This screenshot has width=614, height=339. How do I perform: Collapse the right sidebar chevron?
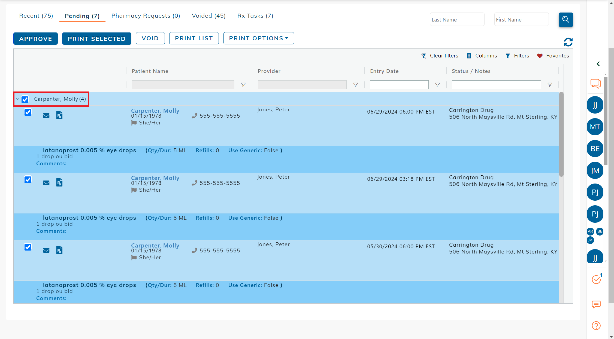(x=598, y=64)
